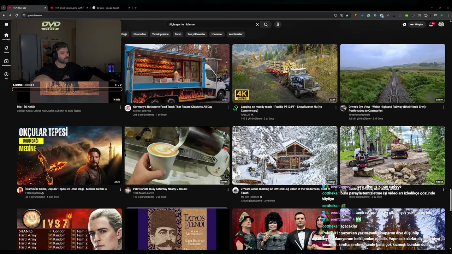Open a new browser tab with plus
452x254 pixels.
[136, 8]
